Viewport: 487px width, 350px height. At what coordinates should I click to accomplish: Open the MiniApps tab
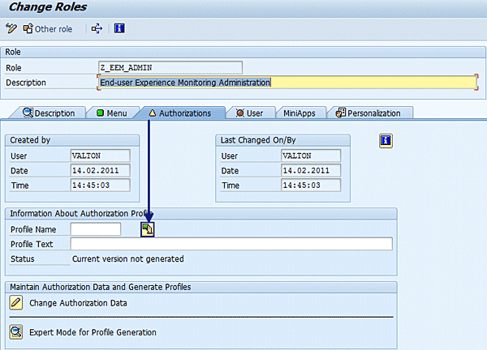point(300,113)
